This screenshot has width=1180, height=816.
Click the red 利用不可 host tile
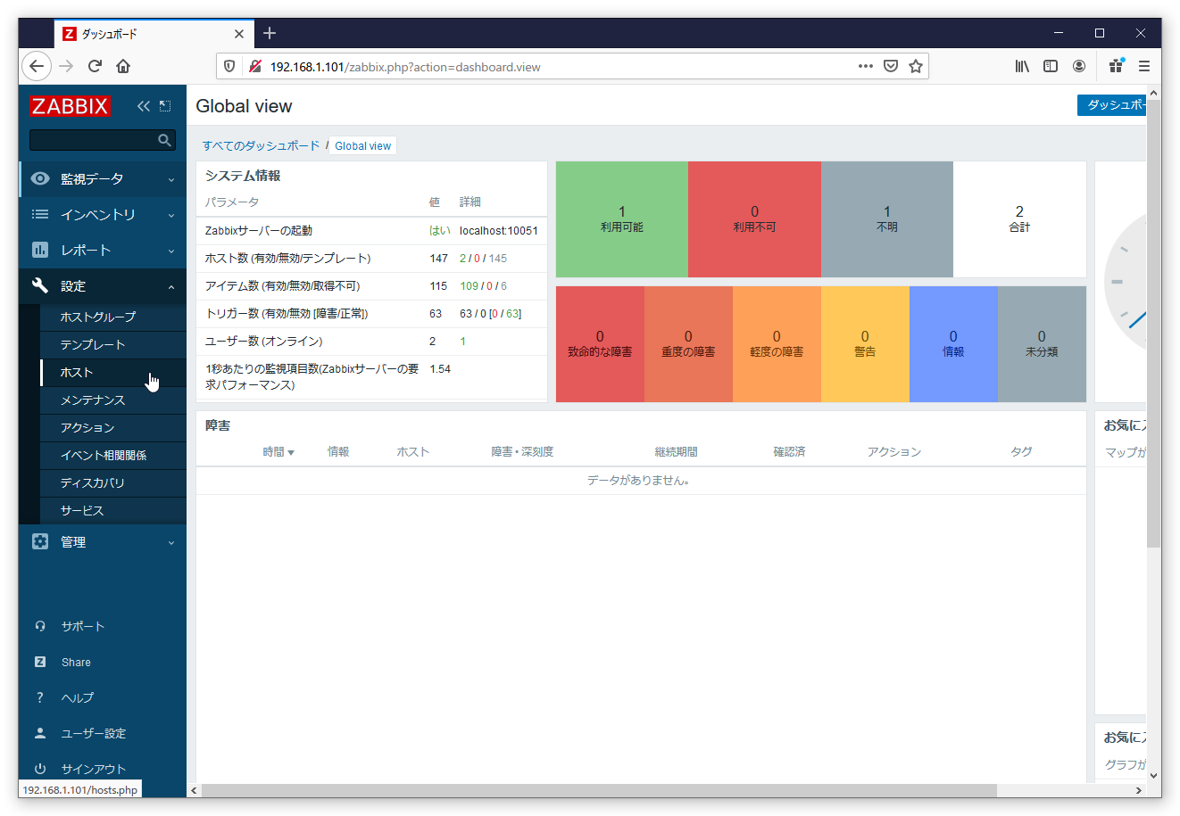[x=754, y=219]
